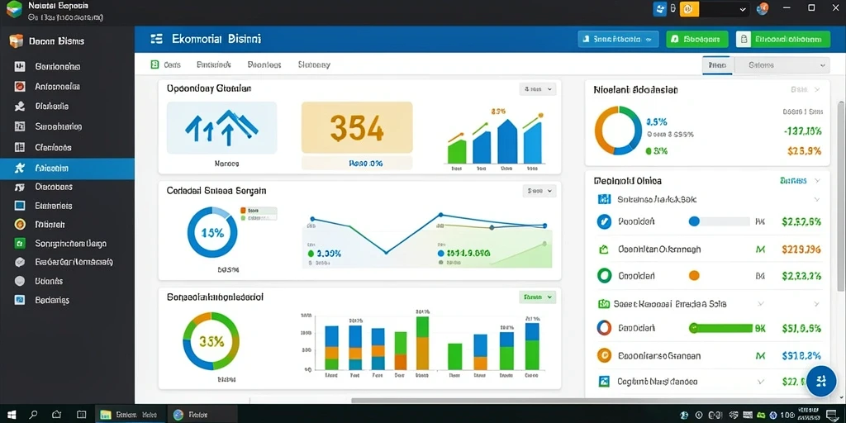Screen dimensions: 846x423
Task: Select the Gforiortia sidebar entry icon
Action: pyautogui.click(x=20, y=107)
